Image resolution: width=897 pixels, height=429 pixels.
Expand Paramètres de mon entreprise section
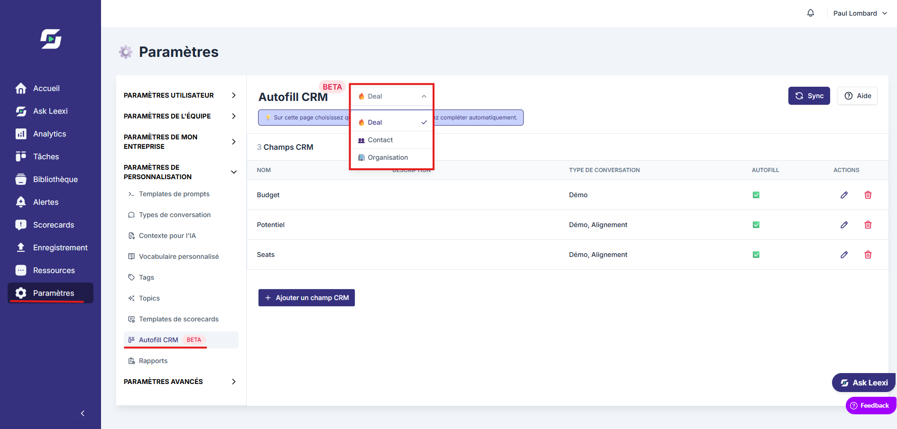click(x=180, y=142)
